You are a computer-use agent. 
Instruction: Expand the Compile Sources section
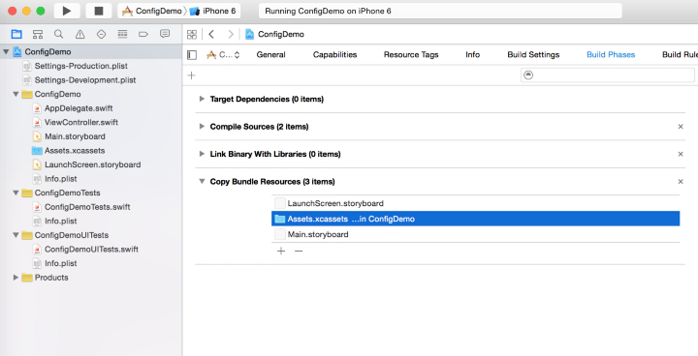pos(202,126)
